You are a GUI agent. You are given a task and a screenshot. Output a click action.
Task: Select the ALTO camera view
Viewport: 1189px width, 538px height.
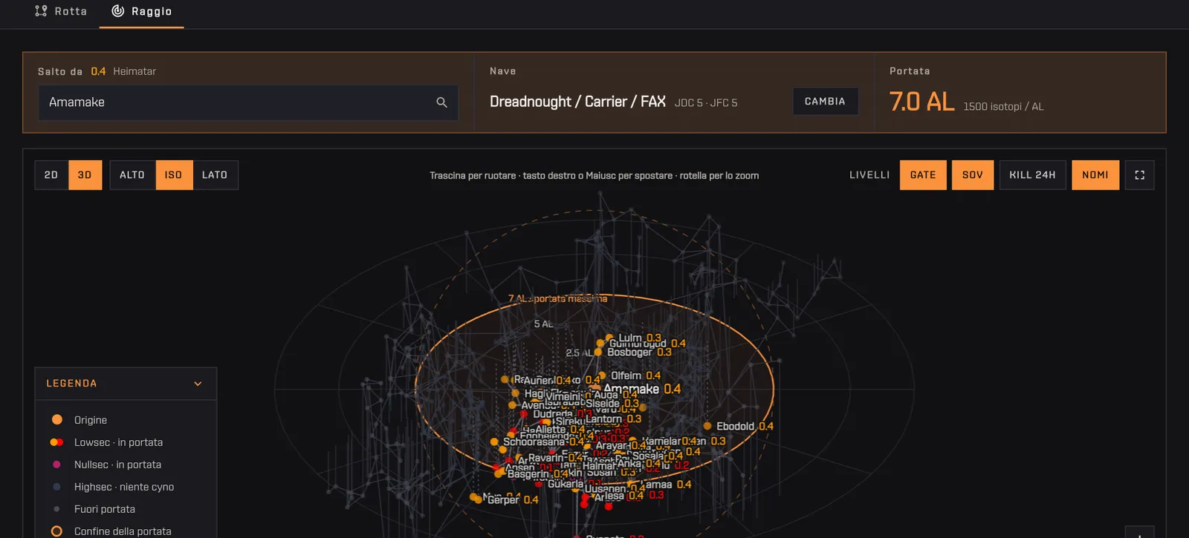132,175
